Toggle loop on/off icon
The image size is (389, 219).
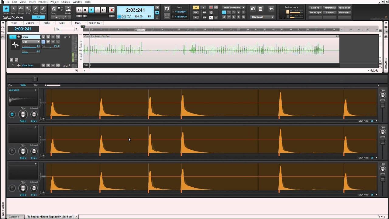pyautogui.click(x=167, y=9)
